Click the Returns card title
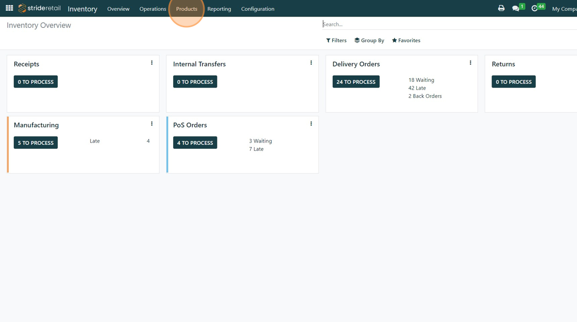The width and height of the screenshot is (577, 322). [503, 64]
